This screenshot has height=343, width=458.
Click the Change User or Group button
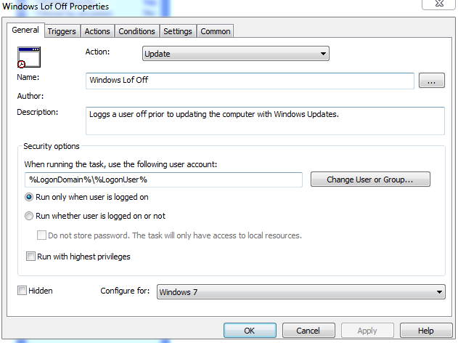click(370, 179)
